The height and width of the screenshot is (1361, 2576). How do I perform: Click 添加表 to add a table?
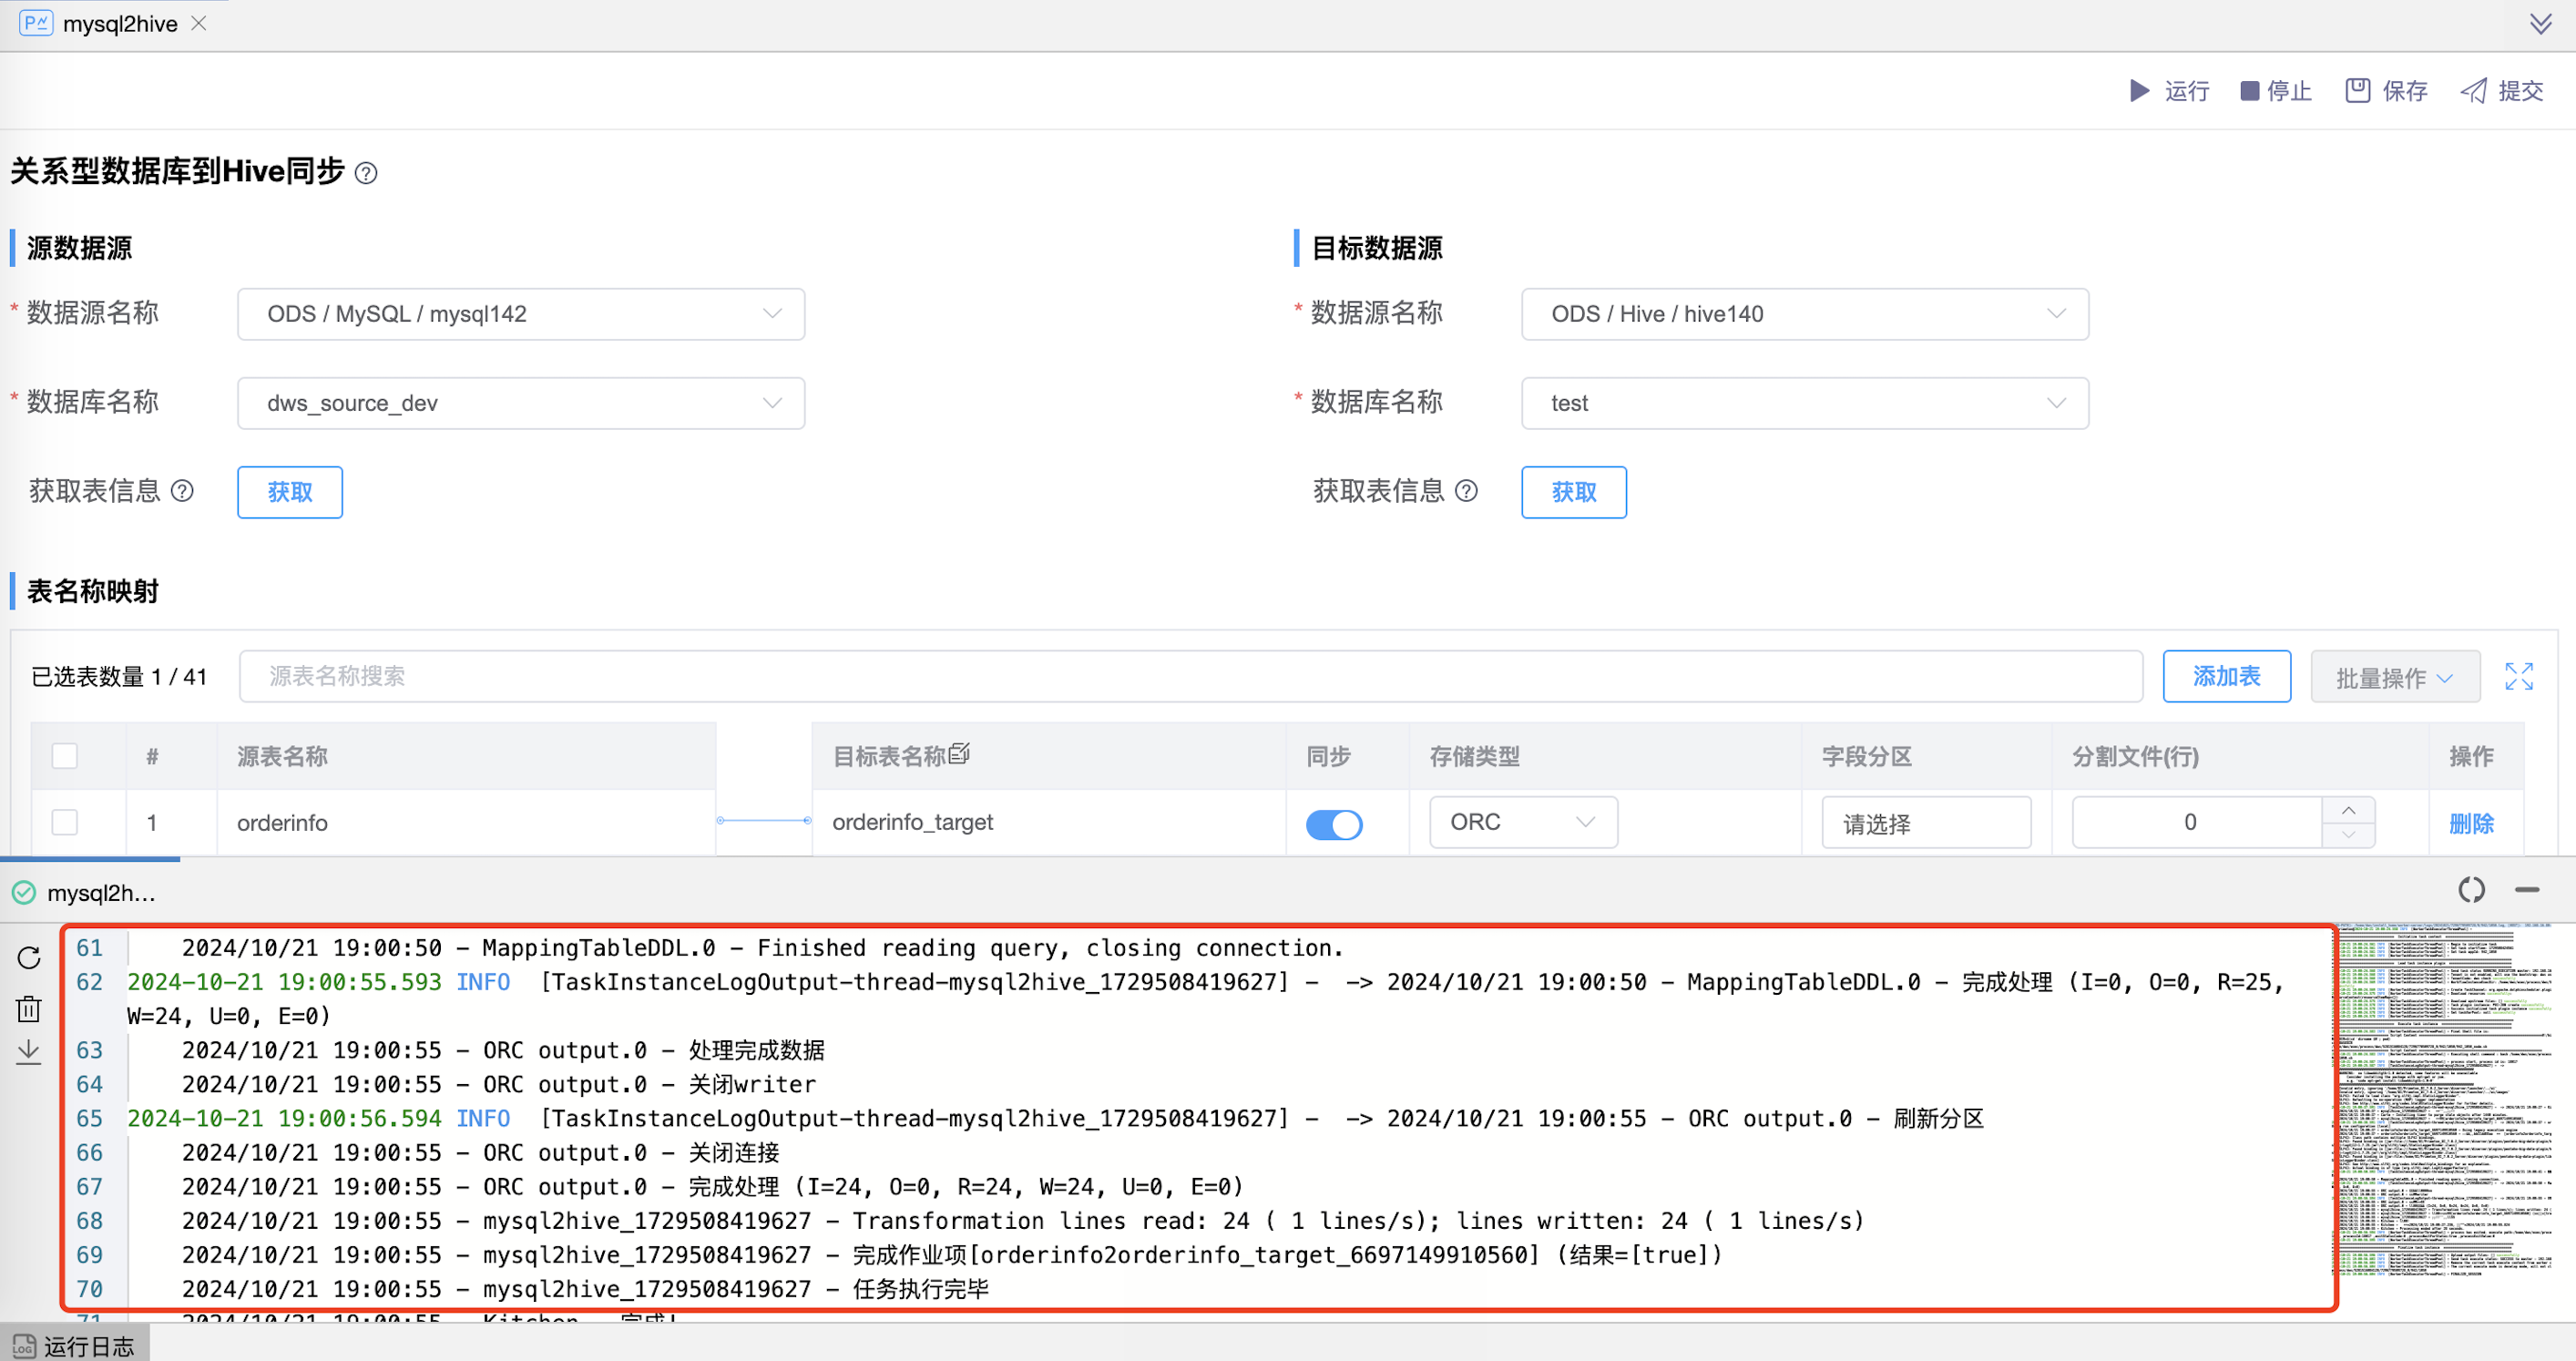pyautogui.click(x=2227, y=676)
